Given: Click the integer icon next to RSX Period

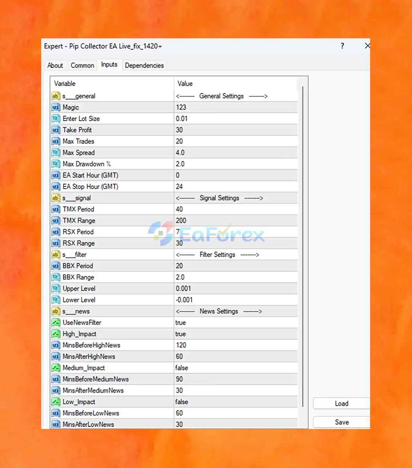Looking at the screenshot, I should click(x=56, y=232).
